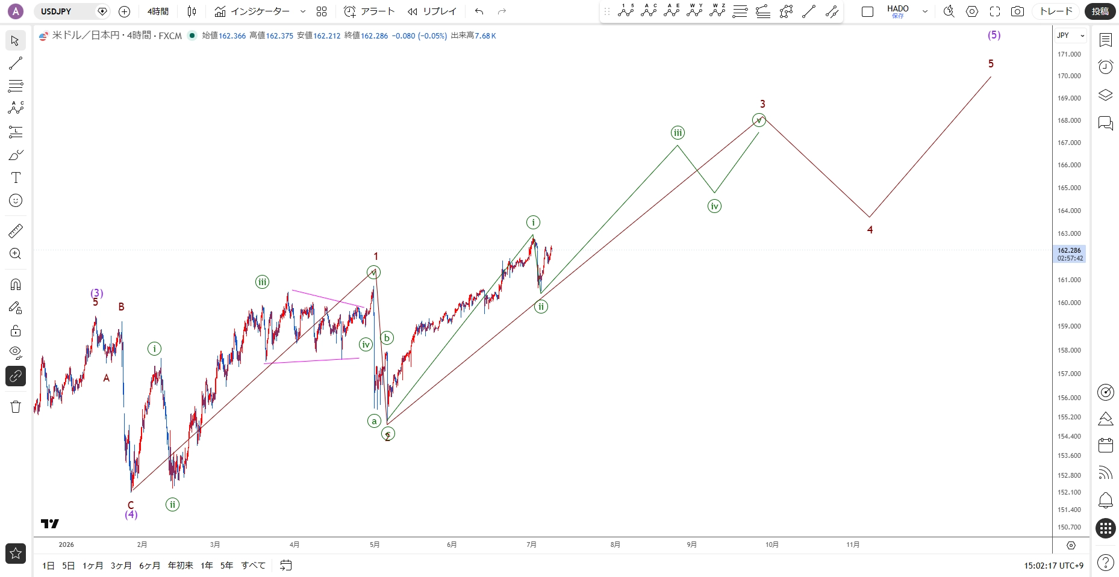Click the 投稿 publish button
Image resolution: width=1119 pixels, height=577 pixels.
(x=1100, y=11)
